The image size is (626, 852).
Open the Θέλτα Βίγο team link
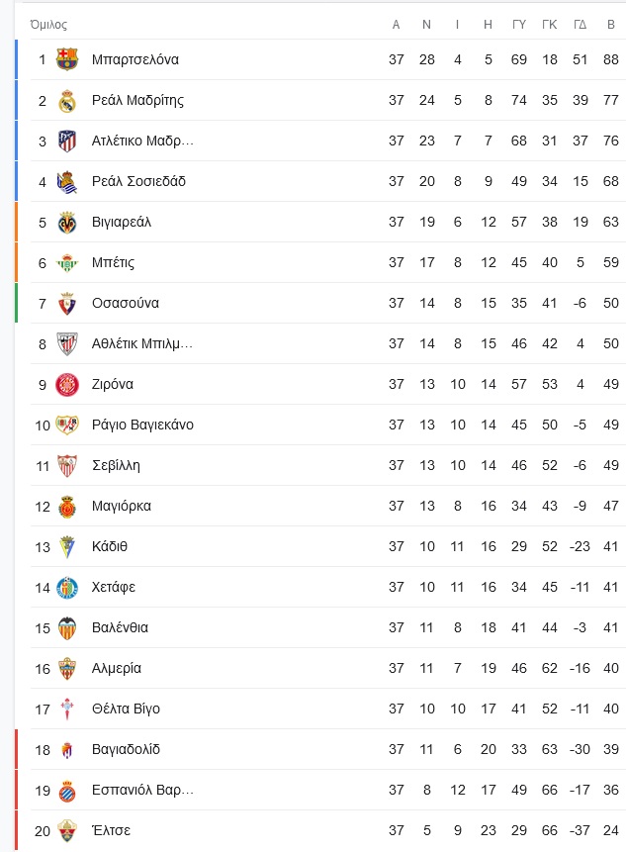pos(125,709)
